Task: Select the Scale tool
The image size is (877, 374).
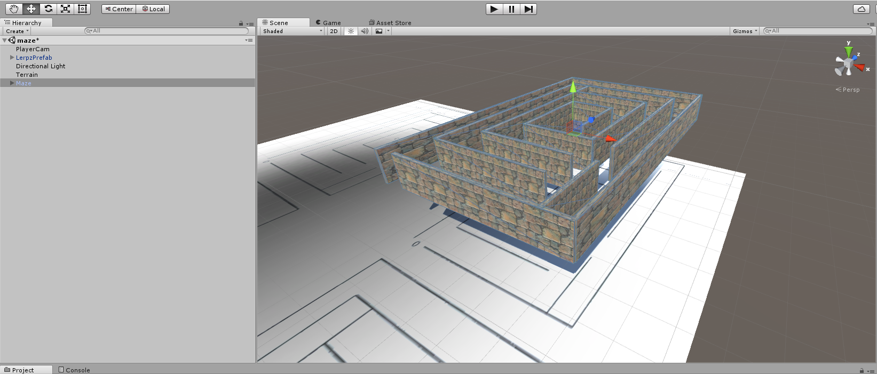Action: pyautogui.click(x=65, y=9)
